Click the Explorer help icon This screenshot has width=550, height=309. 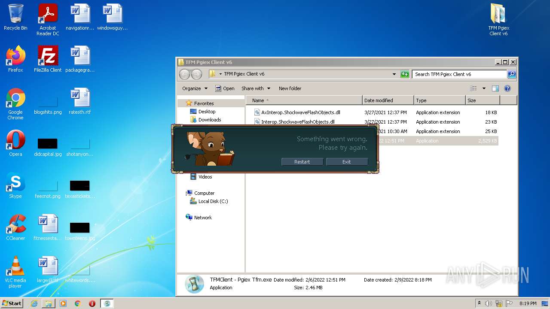click(507, 88)
